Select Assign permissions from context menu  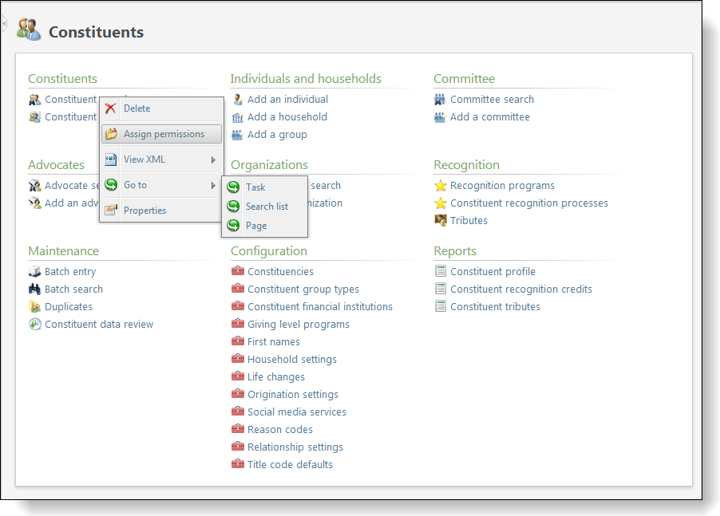click(164, 134)
